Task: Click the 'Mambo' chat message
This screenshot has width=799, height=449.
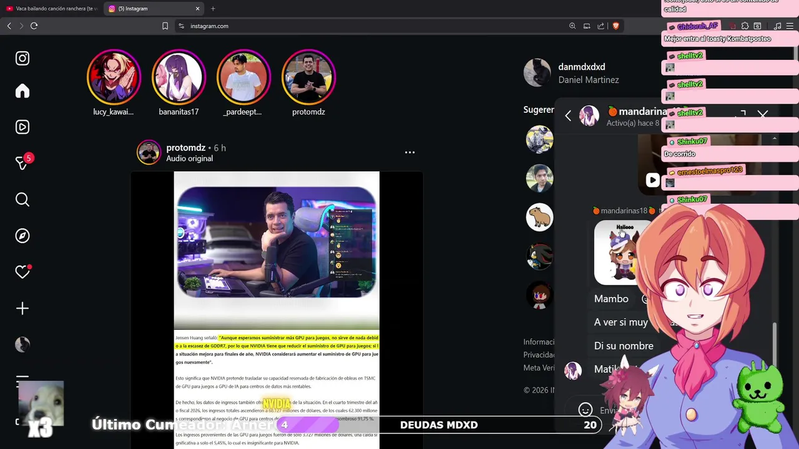Action: 611,299
